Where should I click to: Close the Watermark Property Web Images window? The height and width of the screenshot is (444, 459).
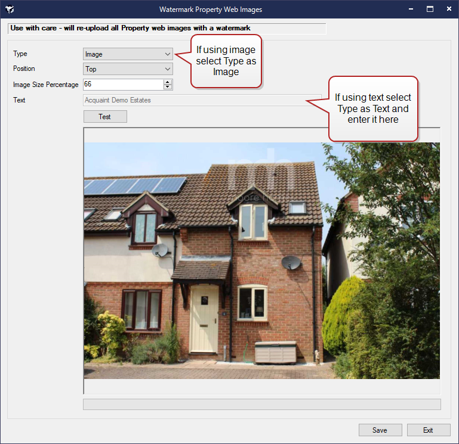pyautogui.click(x=448, y=9)
